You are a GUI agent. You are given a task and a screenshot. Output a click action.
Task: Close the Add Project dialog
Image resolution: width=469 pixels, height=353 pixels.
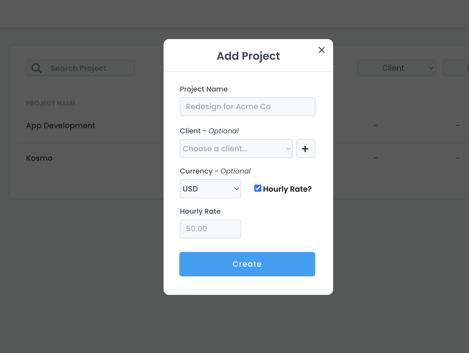pos(322,50)
